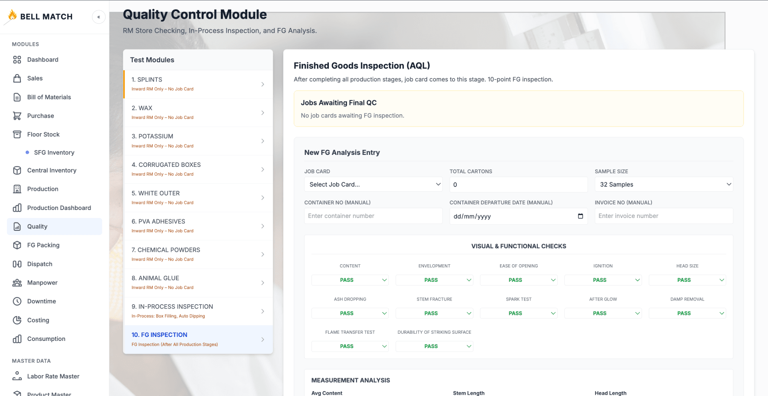This screenshot has height=396, width=768.
Task: Click the Floor Stock archive icon
Action: (17, 135)
